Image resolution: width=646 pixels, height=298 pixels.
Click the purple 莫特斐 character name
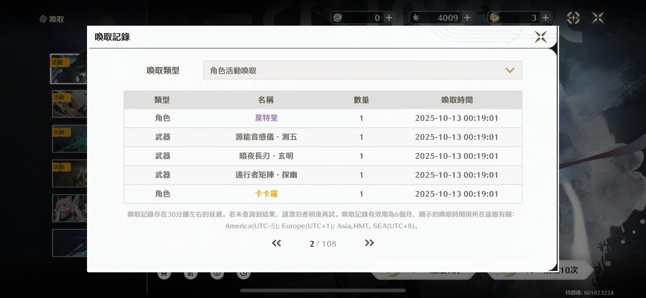point(266,118)
